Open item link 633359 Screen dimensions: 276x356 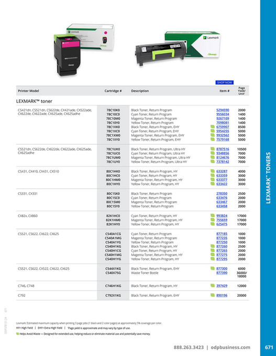pyautogui.click(x=222, y=176)
